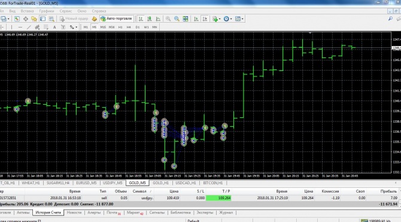Image resolution: width=401 pixels, height=222 pixels.
Task: Open the templates dropdown arrow
Action: [x=242, y=19]
